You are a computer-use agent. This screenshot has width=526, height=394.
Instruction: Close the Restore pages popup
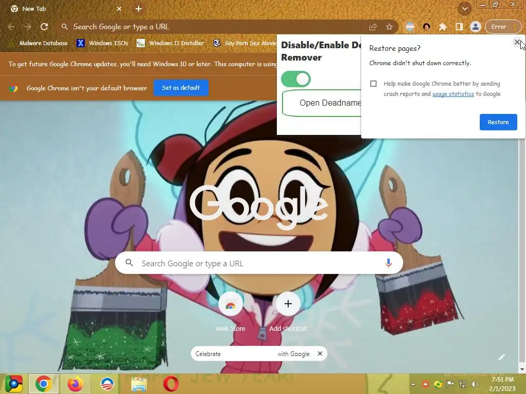coord(517,42)
